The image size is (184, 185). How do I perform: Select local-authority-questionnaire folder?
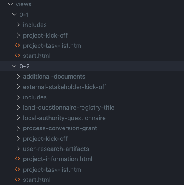64,118
